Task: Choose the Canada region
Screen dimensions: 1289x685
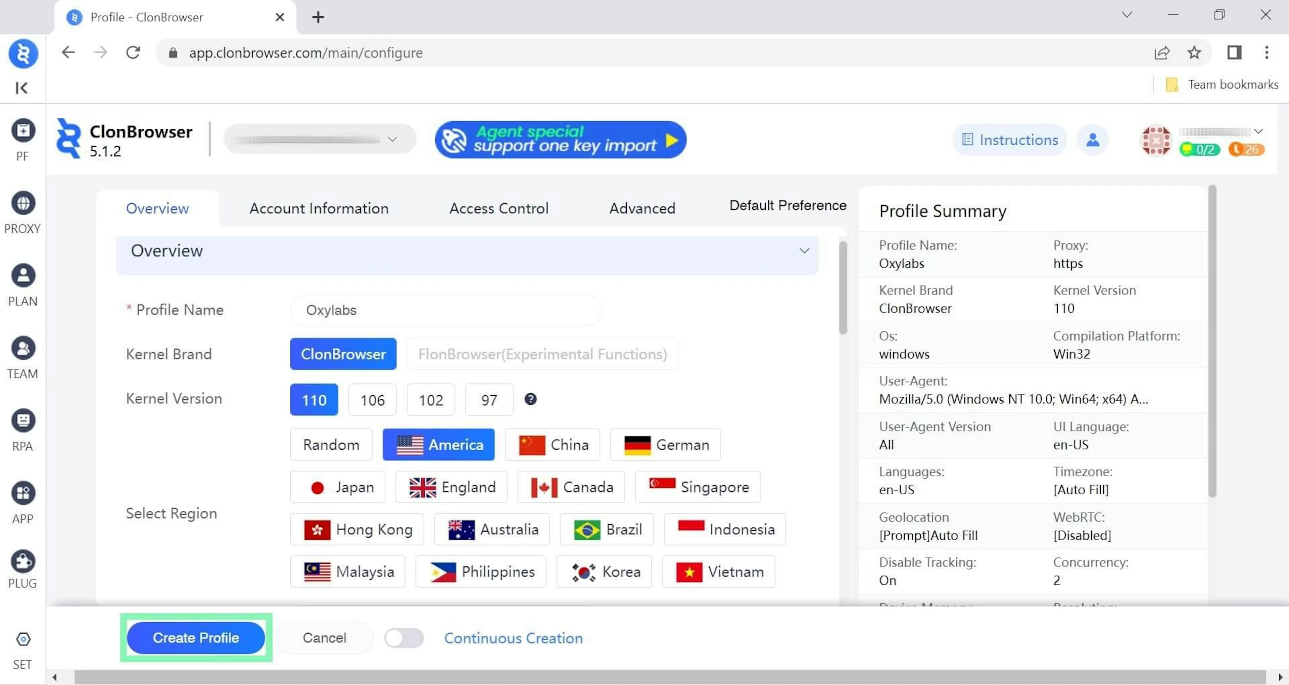Action: point(571,487)
